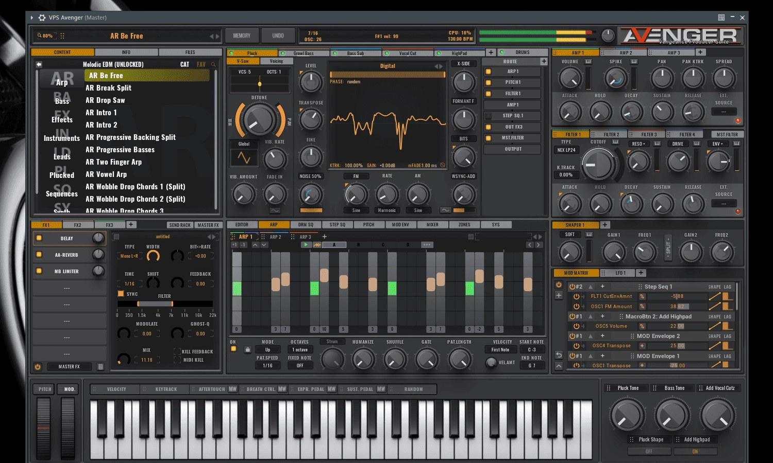Screen dimensions: 773x463
Task: Add a new amp module with plus
Action: [700, 52]
